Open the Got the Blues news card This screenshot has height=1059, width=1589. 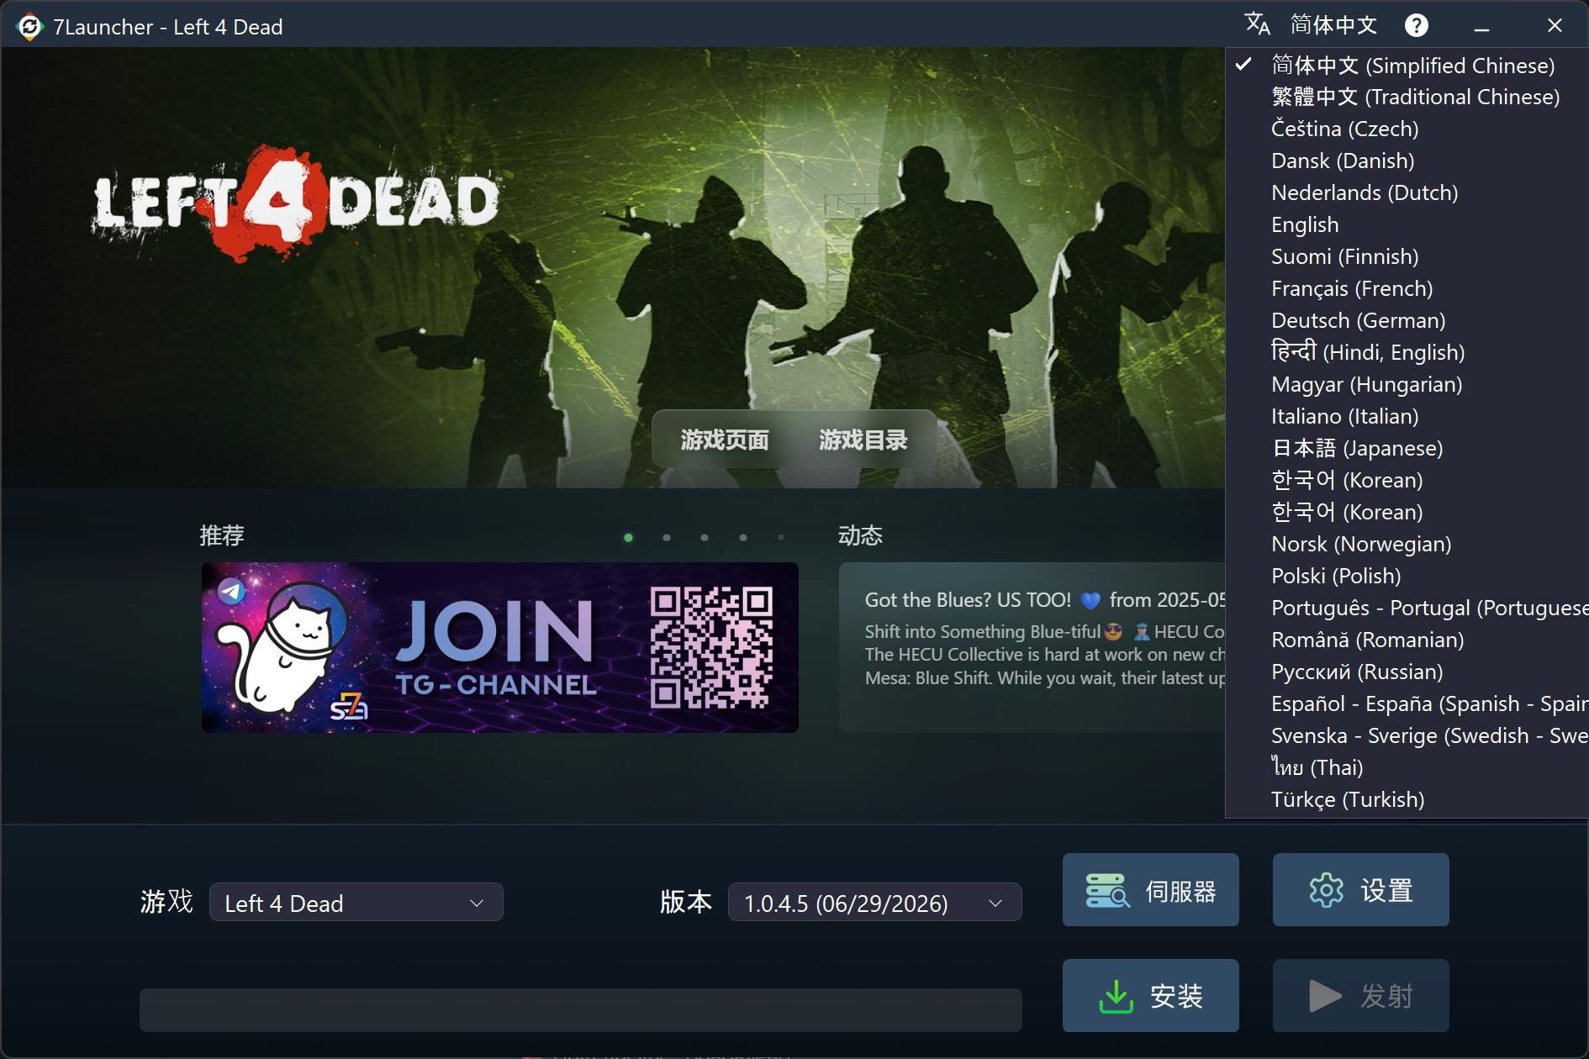coord(1032,647)
